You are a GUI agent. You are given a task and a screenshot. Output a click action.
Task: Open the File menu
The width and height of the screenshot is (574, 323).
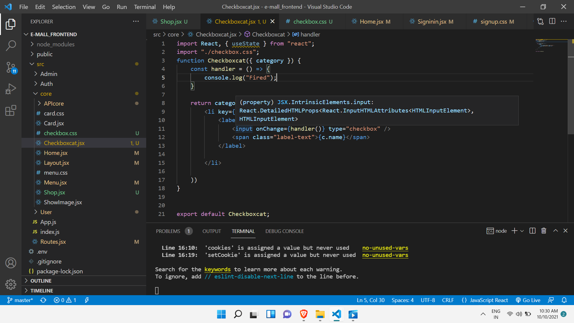24,7
